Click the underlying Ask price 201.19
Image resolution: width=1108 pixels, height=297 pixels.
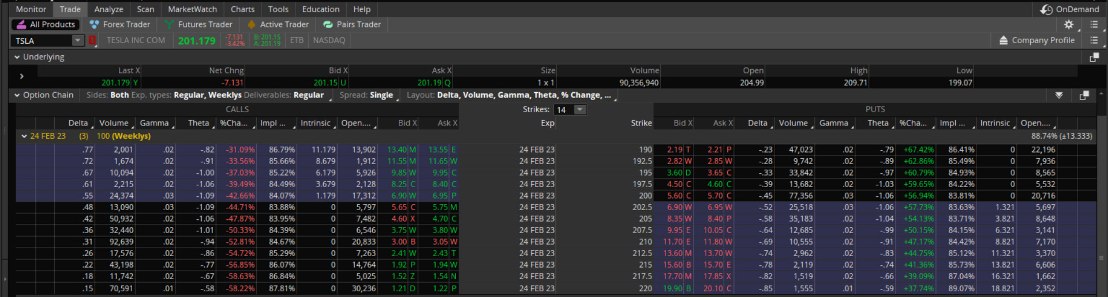point(429,83)
